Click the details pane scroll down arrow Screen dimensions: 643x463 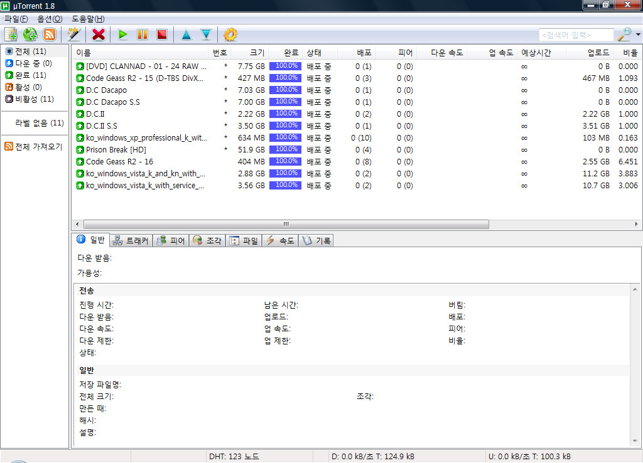click(x=635, y=441)
